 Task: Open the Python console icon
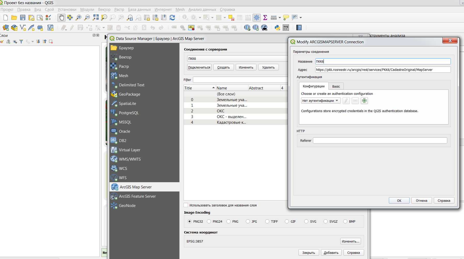click(277, 28)
